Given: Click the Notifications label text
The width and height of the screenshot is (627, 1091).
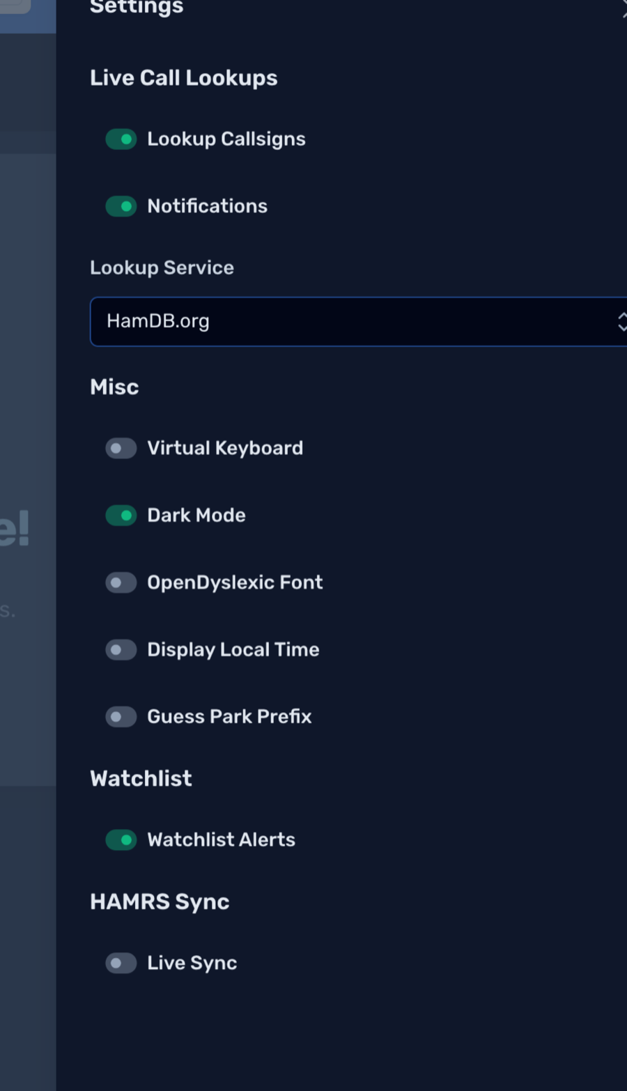Looking at the screenshot, I should point(208,206).
